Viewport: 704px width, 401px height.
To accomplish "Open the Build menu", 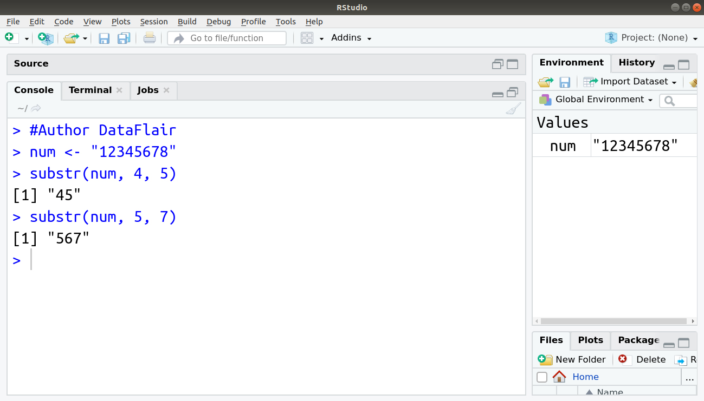I will pyautogui.click(x=187, y=22).
